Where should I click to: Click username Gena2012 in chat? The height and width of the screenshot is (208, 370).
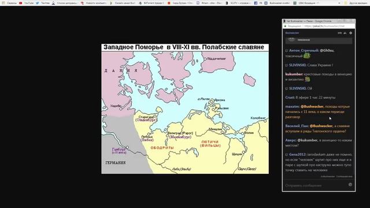[298, 154]
